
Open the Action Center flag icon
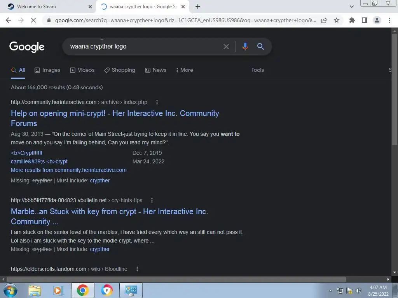349,291
